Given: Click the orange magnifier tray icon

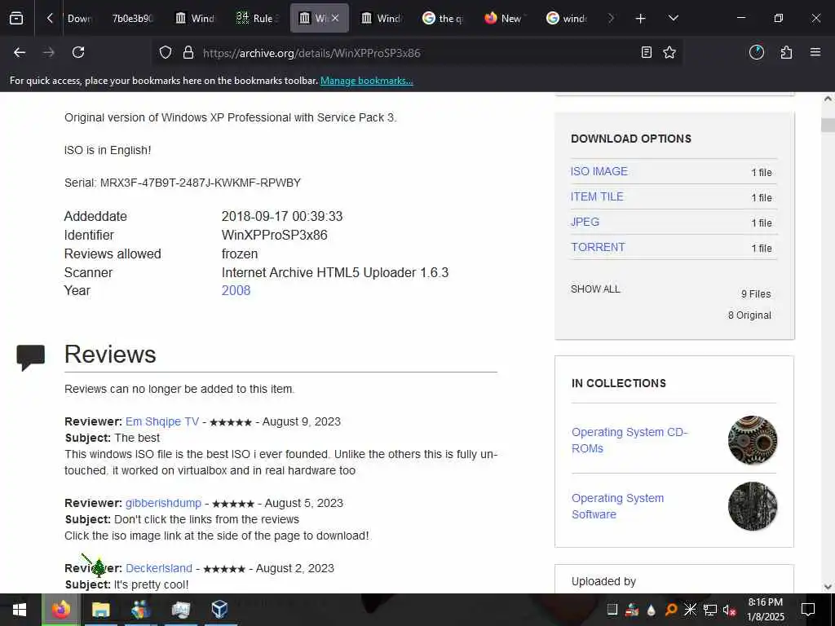Looking at the screenshot, I should point(671,610).
